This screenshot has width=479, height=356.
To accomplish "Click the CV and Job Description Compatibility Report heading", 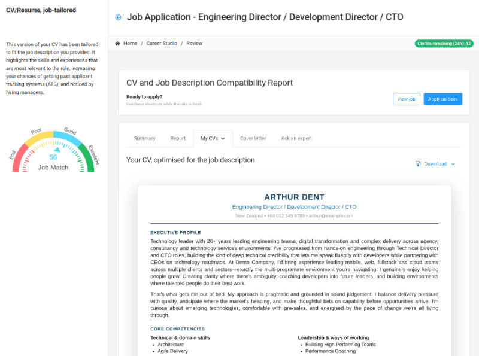I will pyautogui.click(x=210, y=83).
